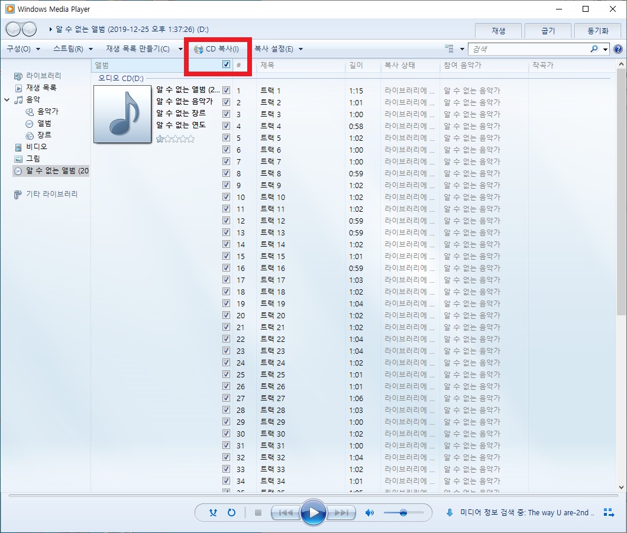627x533 pixels.
Task: Click the playback seek bar
Action: click(x=313, y=495)
